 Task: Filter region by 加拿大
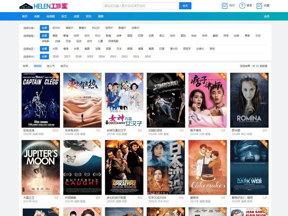tap(201, 49)
